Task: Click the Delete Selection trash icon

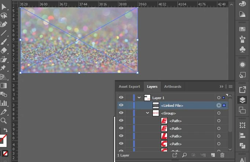Action: pos(222,155)
